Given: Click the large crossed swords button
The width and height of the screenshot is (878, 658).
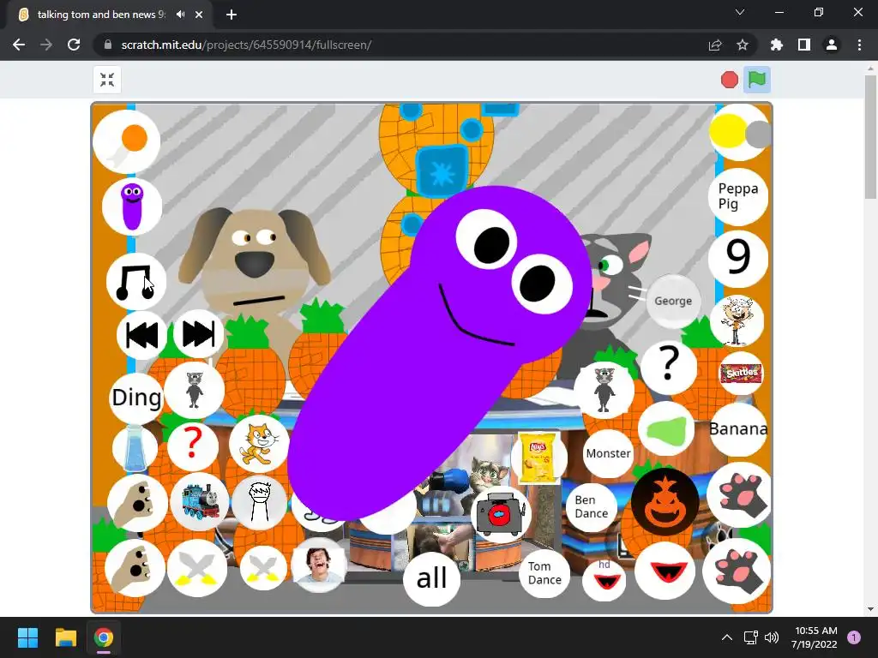Looking at the screenshot, I should tap(197, 568).
